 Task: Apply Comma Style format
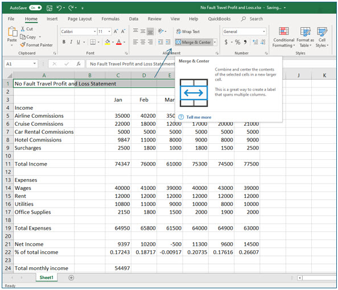point(245,42)
